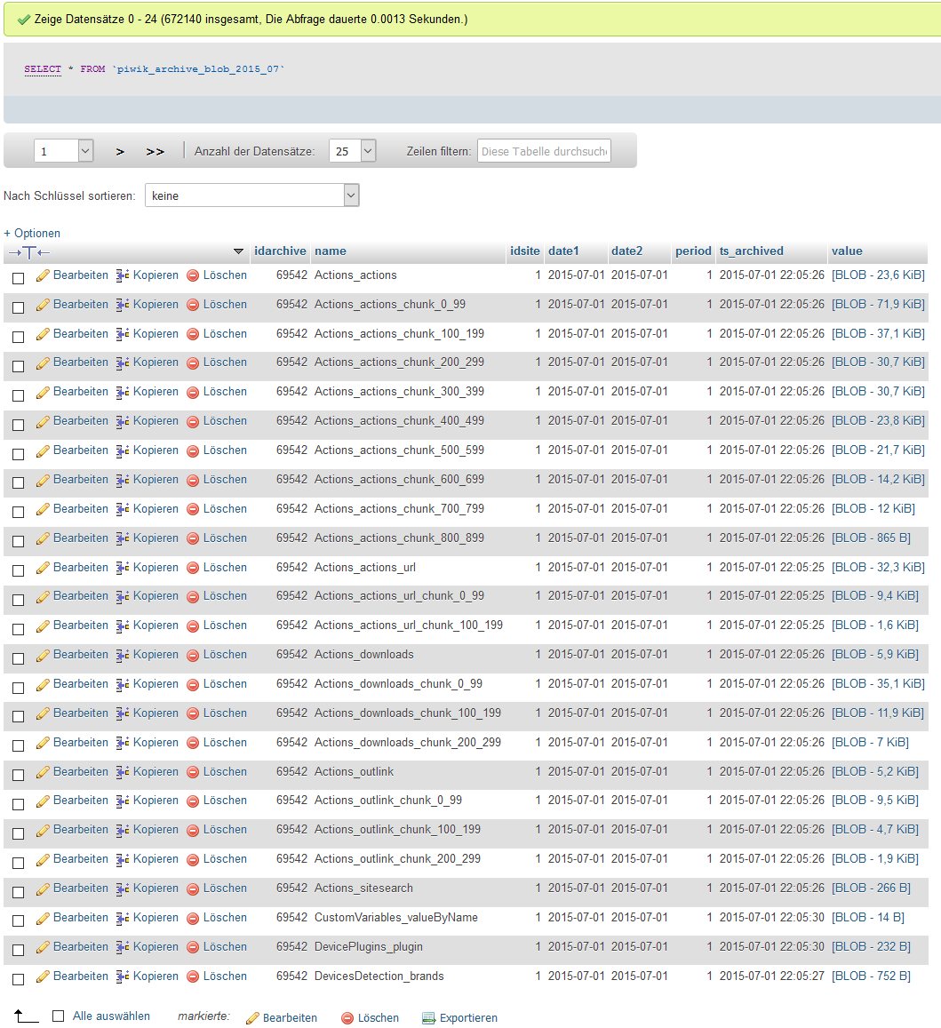This screenshot has width=941, height=1028.
Task: Go to the next page with '>' button
Action: 120,152
